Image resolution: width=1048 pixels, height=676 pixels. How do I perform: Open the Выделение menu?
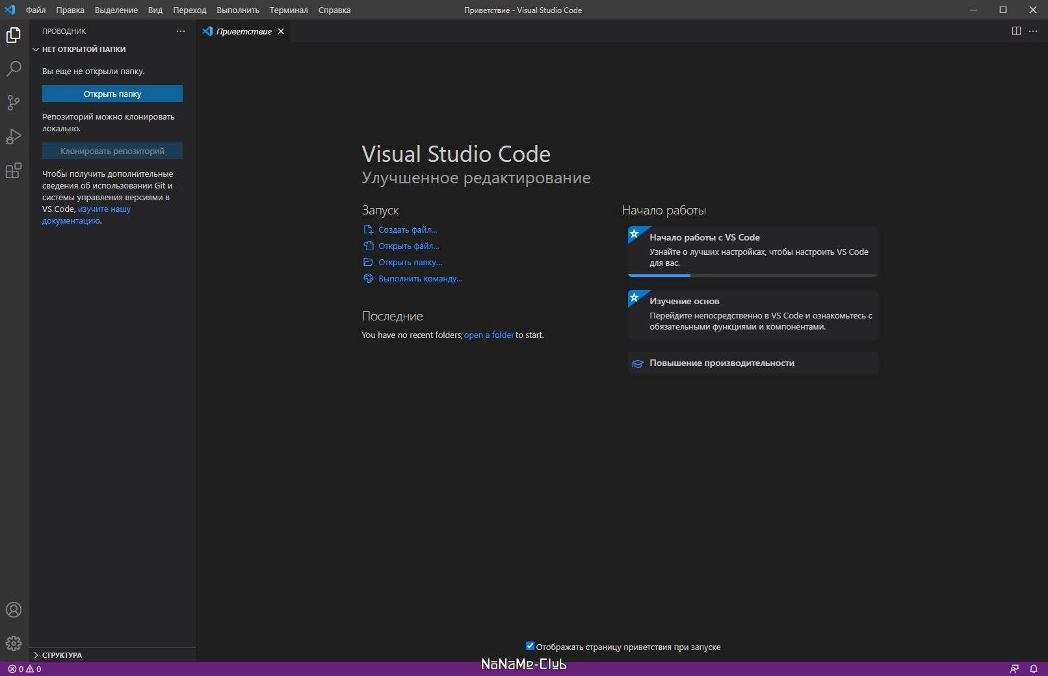(116, 10)
